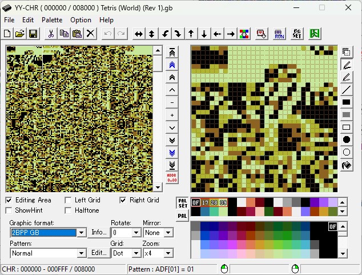The height and width of the screenshot is (275, 362).
Task: Cut the selection with the scissors icon
Action: coord(51,34)
